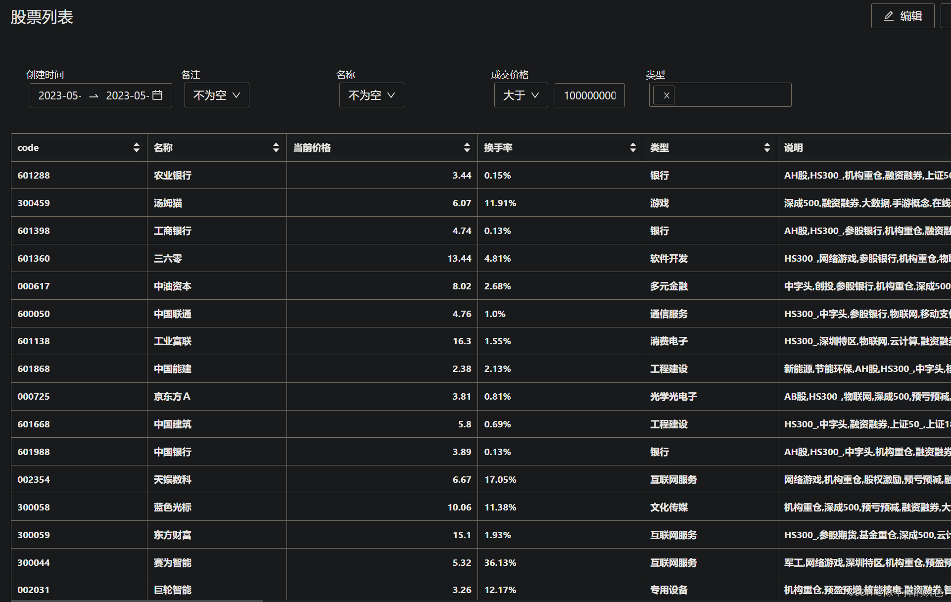Sort table by 类型 column
This screenshot has width=951, height=602.
tap(766, 147)
